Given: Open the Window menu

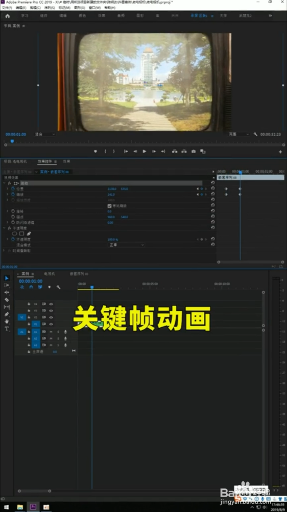Looking at the screenshot, I should point(94,8).
